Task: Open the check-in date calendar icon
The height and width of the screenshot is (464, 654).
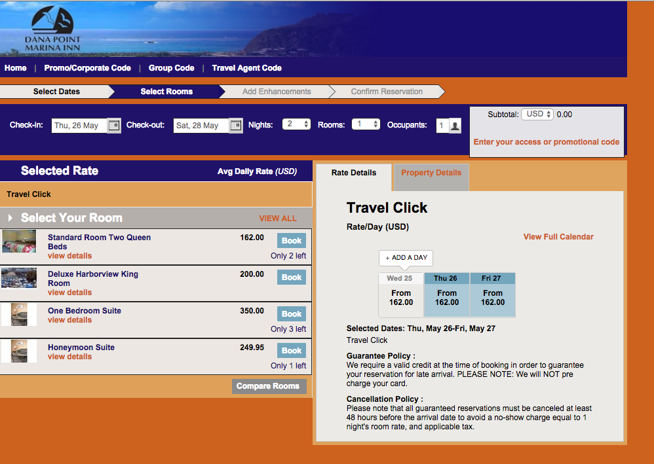Action: [x=114, y=126]
